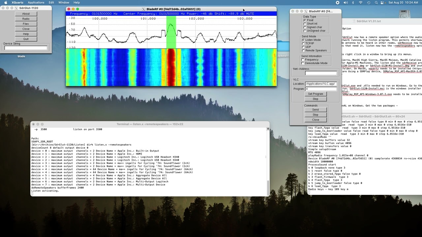Click the VLC Program field

point(321,89)
